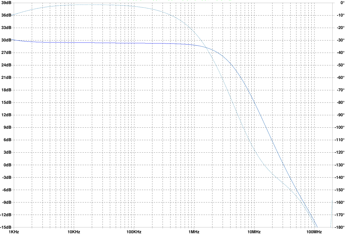
Task: Select the -130° phase label
Action: (x=339, y=165)
